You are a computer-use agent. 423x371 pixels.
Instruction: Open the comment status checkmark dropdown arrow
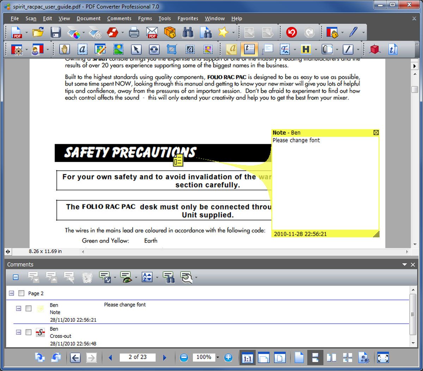tap(115, 278)
